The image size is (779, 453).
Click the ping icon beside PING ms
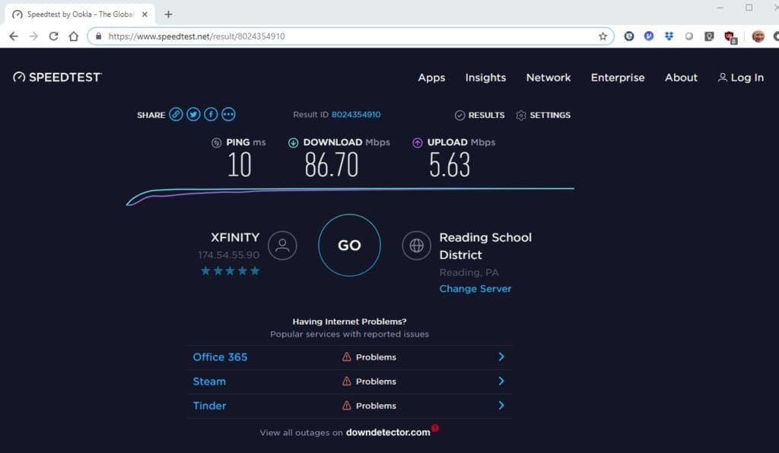pyautogui.click(x=216, y=143)
